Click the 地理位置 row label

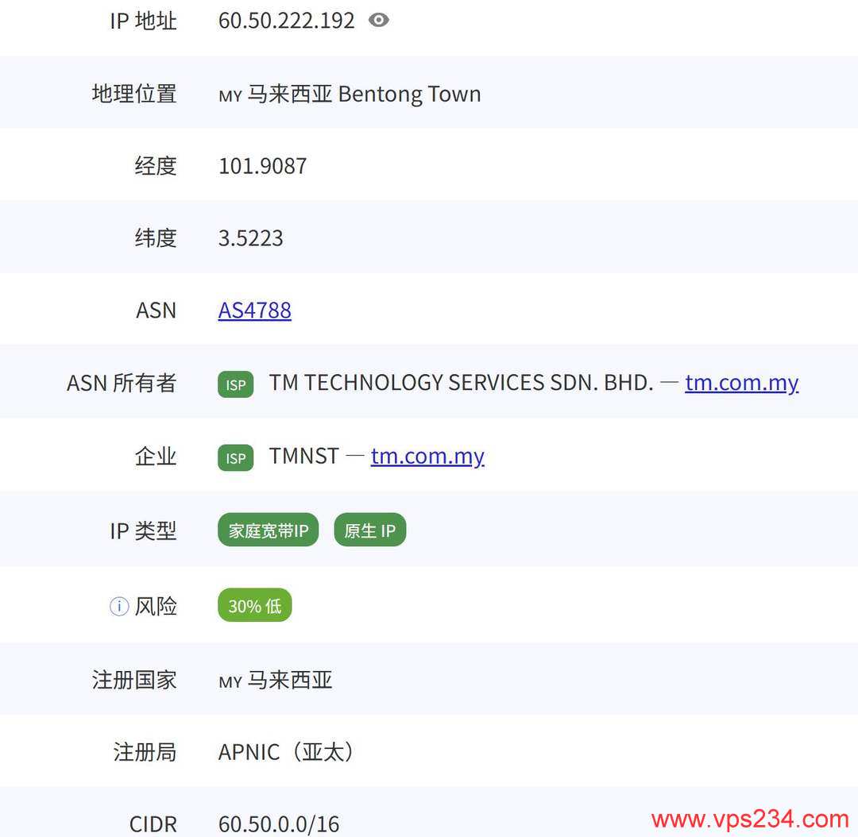(133, 94)
